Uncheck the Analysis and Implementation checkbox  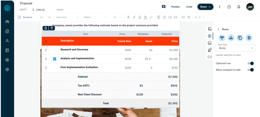click(55, 59)
